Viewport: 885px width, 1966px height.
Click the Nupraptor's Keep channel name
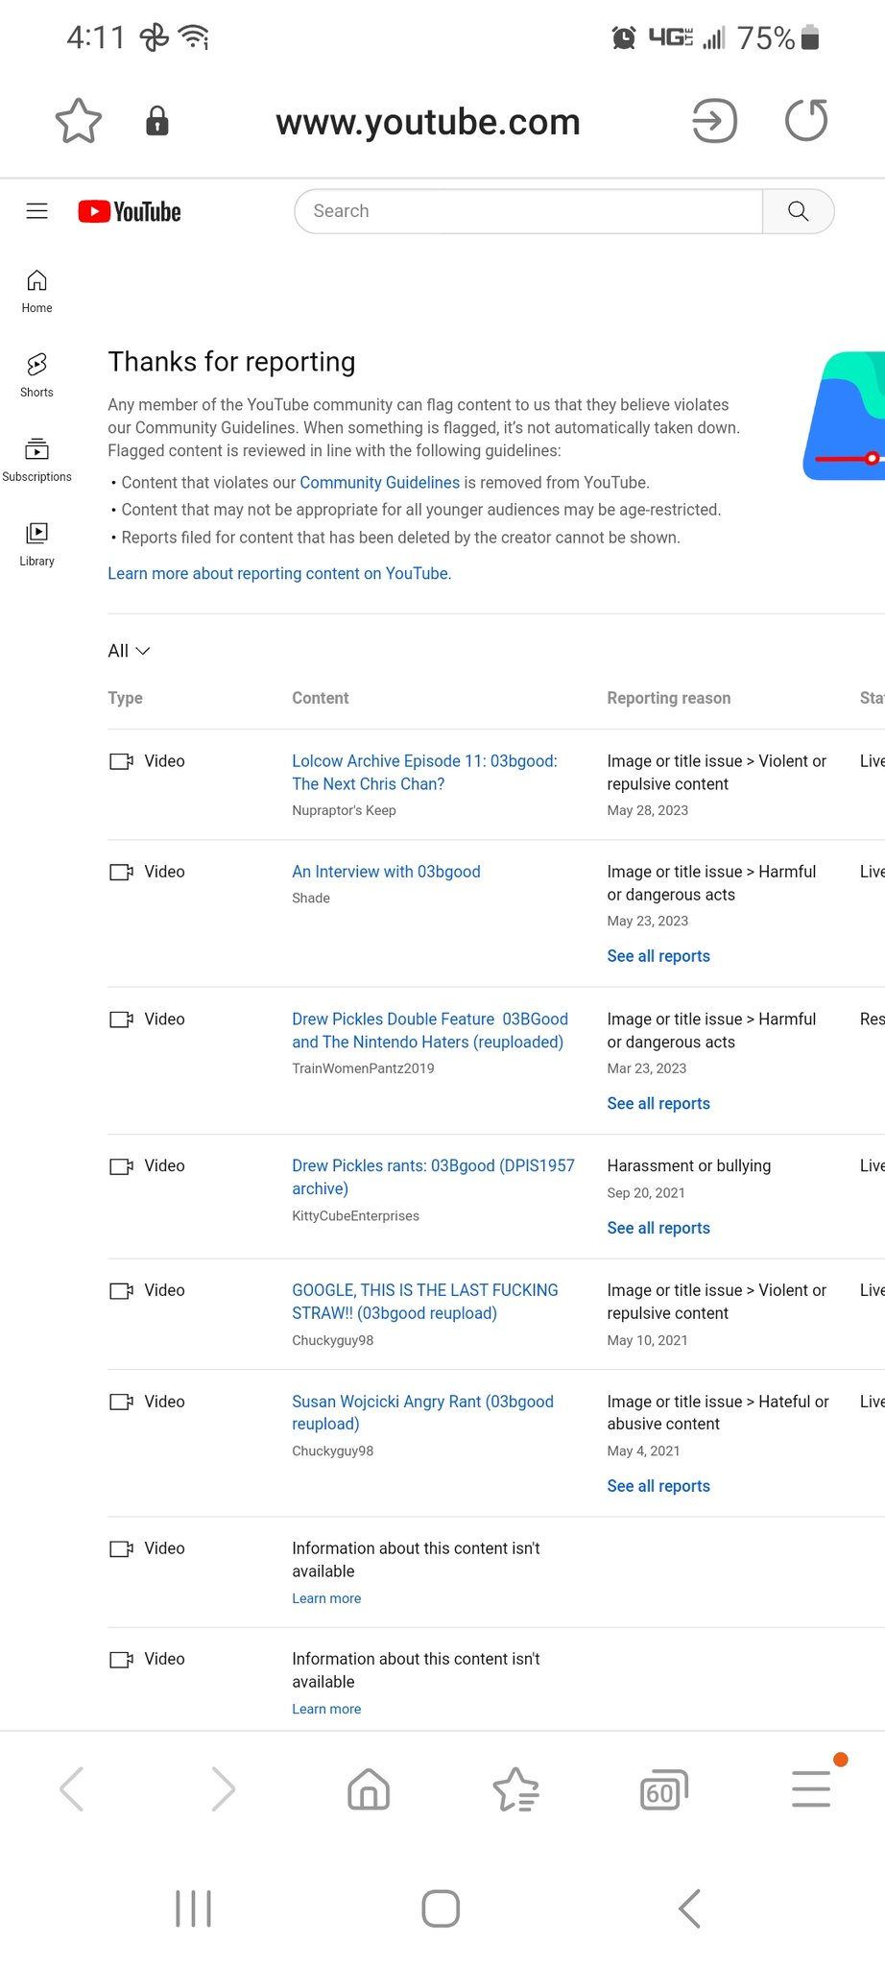point(344,810)
